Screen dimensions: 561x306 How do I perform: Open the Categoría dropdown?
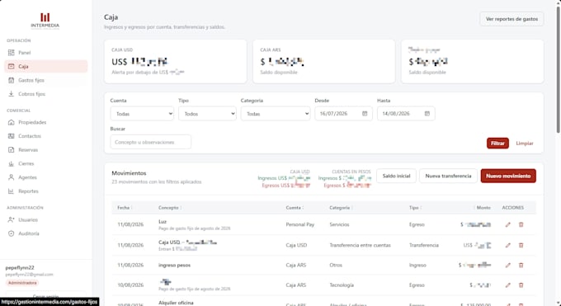pos(276,114)
